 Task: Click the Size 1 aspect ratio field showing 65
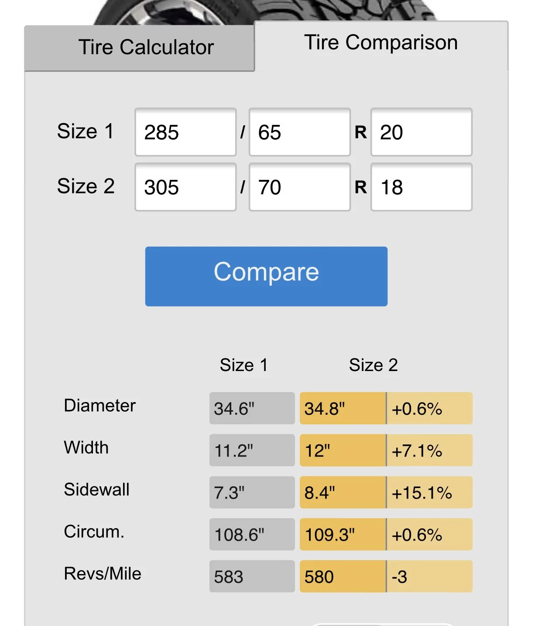tap(299, 132)
